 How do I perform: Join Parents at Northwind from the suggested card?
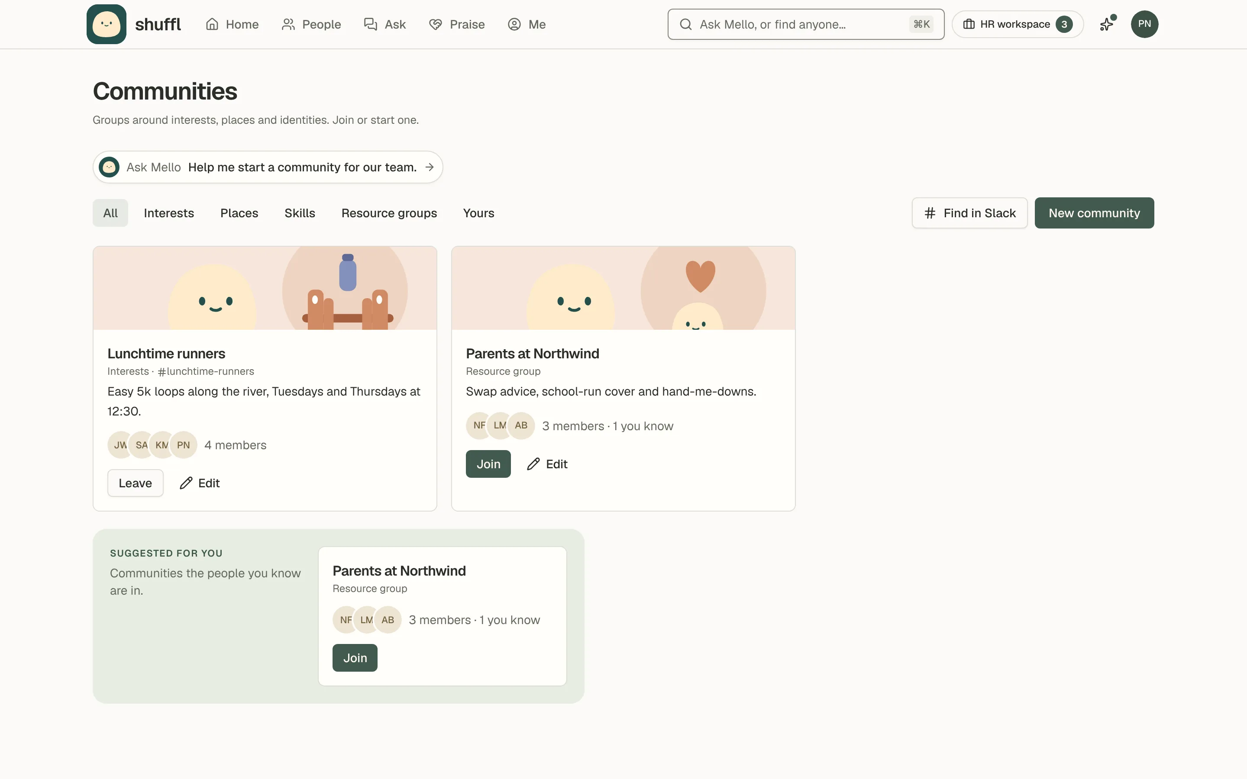click(355, 658)
